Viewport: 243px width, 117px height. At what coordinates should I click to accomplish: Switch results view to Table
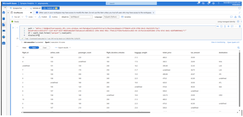pyautogui.click(x=34, y=48)
